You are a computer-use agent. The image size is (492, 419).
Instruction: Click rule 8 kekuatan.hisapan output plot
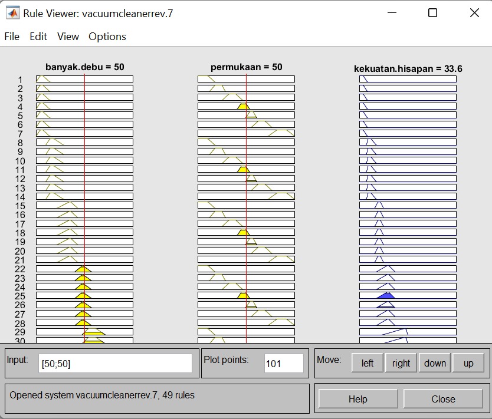(408, 142)
